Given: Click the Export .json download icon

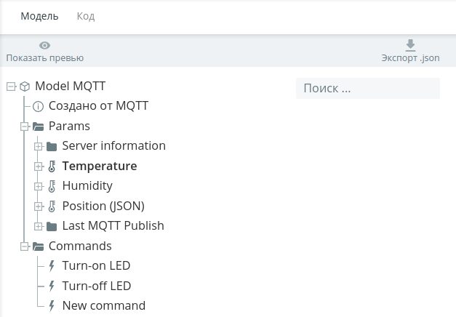Looking at the screenshot, I should click(x=410, y=45).
